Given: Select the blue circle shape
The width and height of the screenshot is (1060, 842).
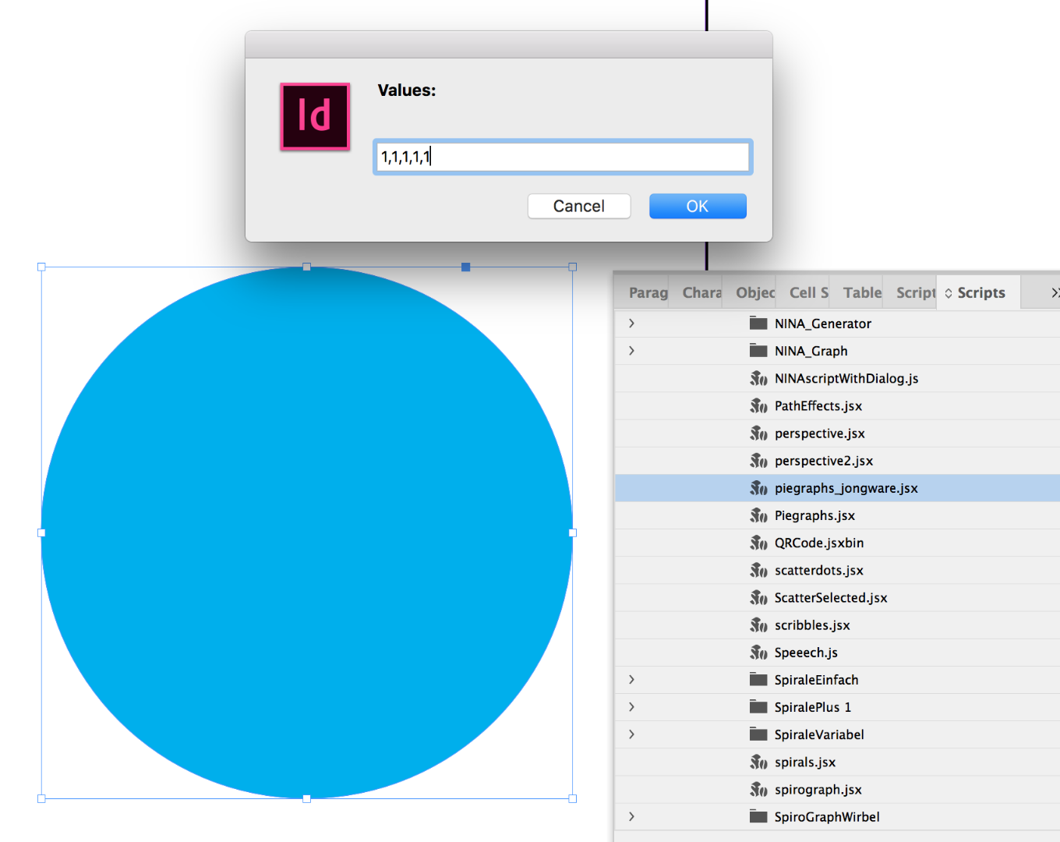Looking at the screenshot, I should 306,532.
